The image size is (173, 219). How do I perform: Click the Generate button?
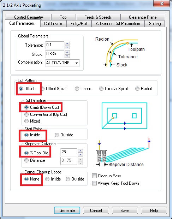tap(67, 210)
